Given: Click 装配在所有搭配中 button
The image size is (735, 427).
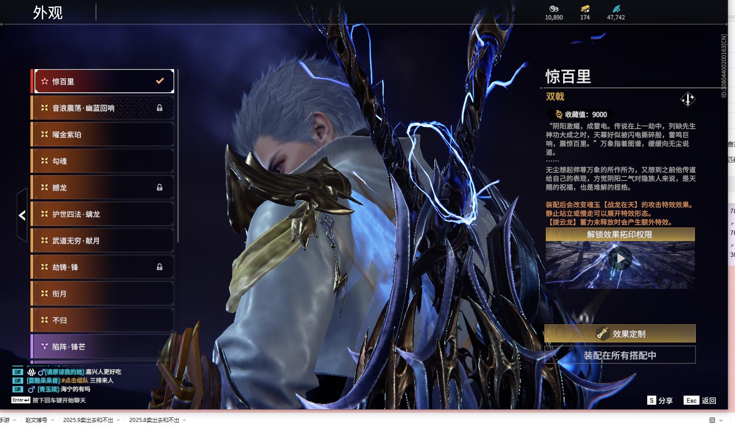Looking at the screenshot, I should (x=620, y=355).
